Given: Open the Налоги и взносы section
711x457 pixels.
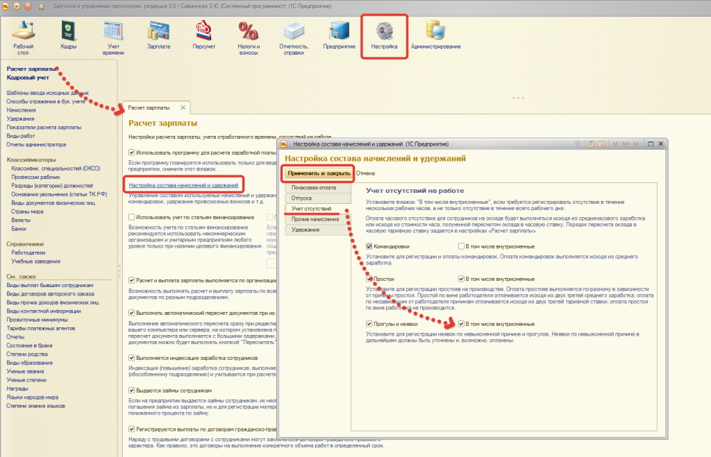Looking at the screenshot, I should click(249, 38).
